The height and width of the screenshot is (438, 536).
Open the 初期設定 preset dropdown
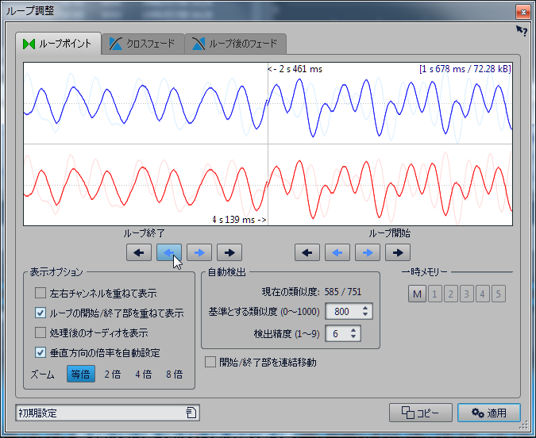[x=108, y=413]
